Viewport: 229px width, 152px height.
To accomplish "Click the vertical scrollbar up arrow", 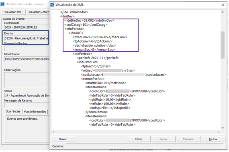I will click(223, 12).
